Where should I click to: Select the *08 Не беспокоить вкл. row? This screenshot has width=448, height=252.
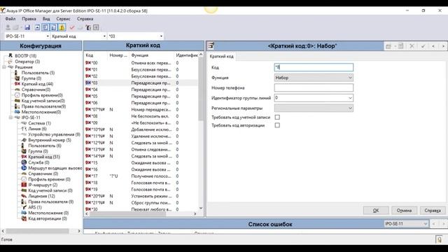(141, 116)
